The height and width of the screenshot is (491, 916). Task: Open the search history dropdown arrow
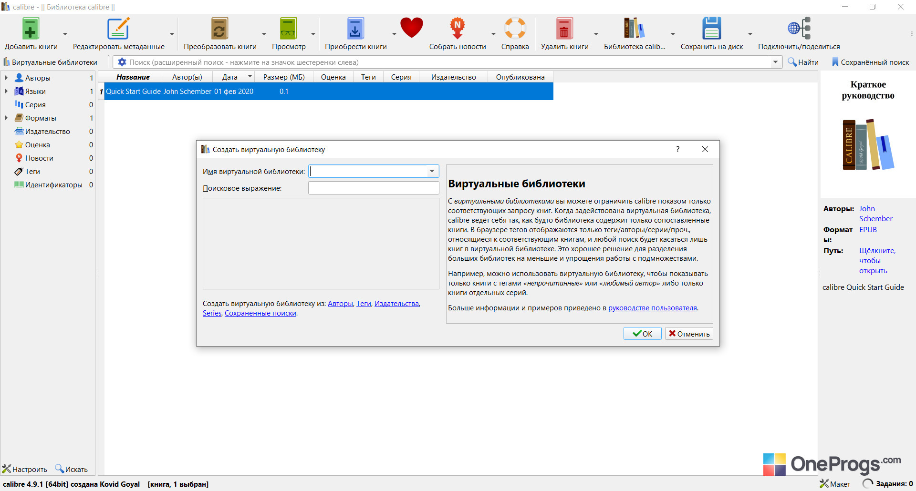(775, 62)
